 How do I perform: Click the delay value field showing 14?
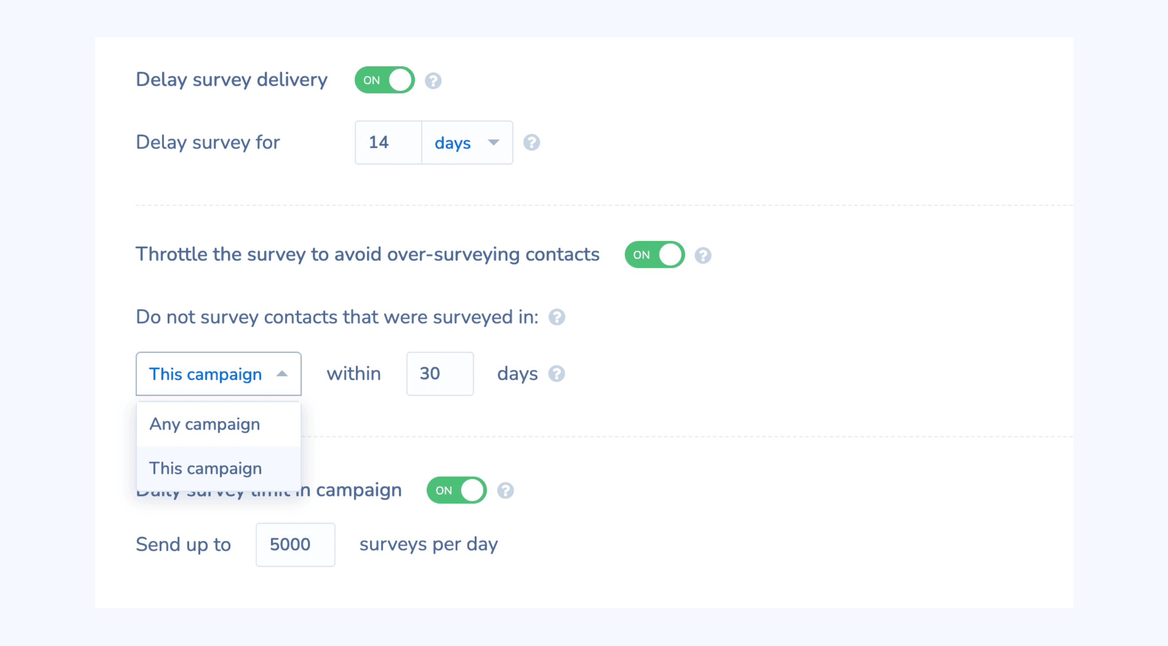click(x=388, y=142)
